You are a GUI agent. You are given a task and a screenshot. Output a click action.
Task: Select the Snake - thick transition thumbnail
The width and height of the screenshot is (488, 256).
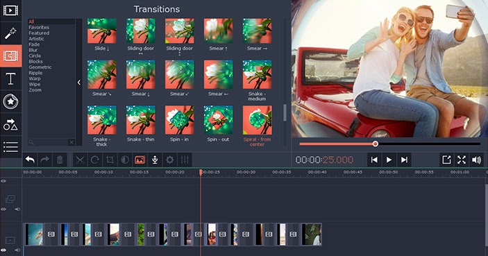tap(102, 120)
